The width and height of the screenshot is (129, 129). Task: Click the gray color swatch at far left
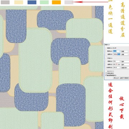pyautogui.click(x=5, y=2)
